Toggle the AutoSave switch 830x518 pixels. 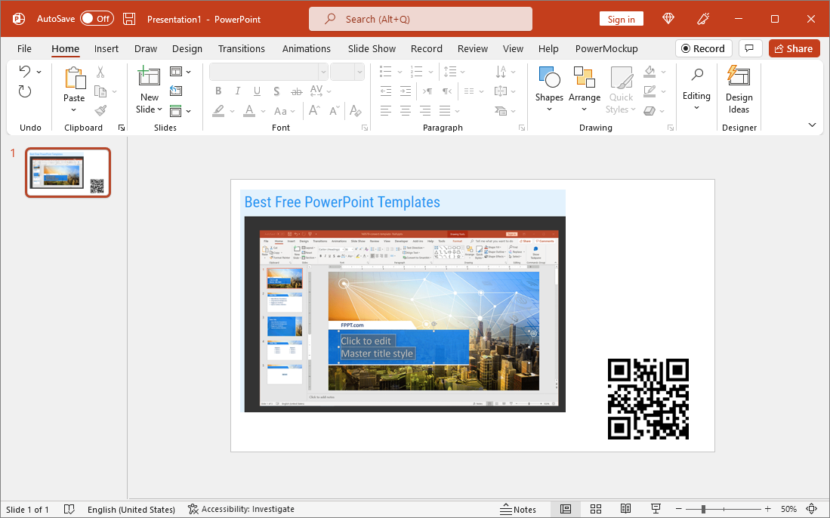coord(97,19)
